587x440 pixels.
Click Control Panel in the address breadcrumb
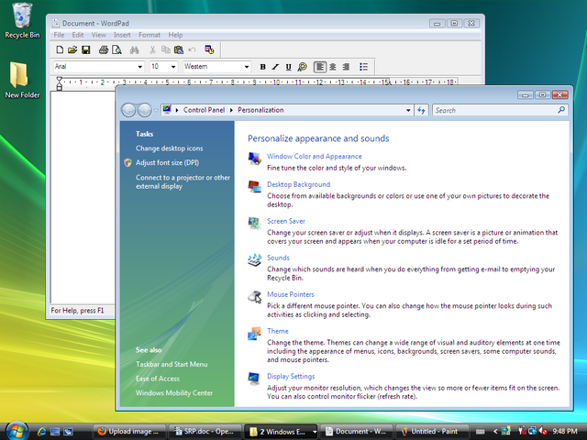[204, 110]
